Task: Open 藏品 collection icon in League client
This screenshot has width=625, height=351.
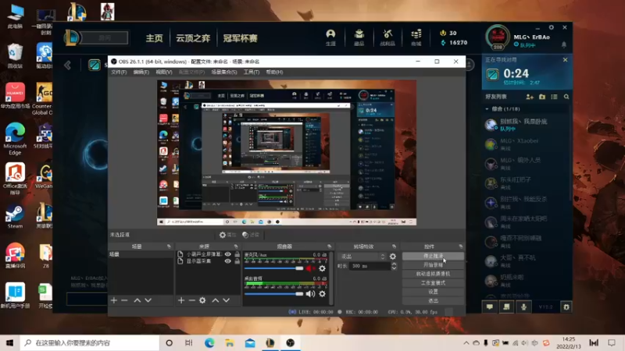Action: pos(359,37)
